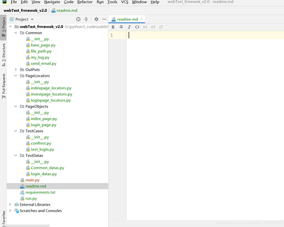284x227 pixels.
Task: Close the readme.md tab
Action: 142,20
